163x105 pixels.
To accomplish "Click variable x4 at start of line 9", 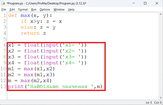I will tap(11, 63).
